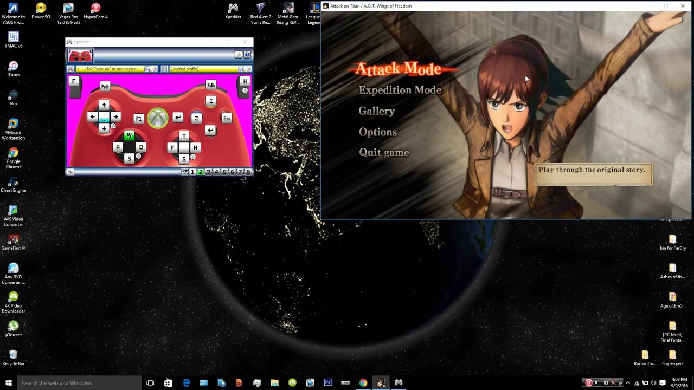Edit controller layout with its wrench icon
Viewport: 694px width, 390px height.
pos(155,69)
